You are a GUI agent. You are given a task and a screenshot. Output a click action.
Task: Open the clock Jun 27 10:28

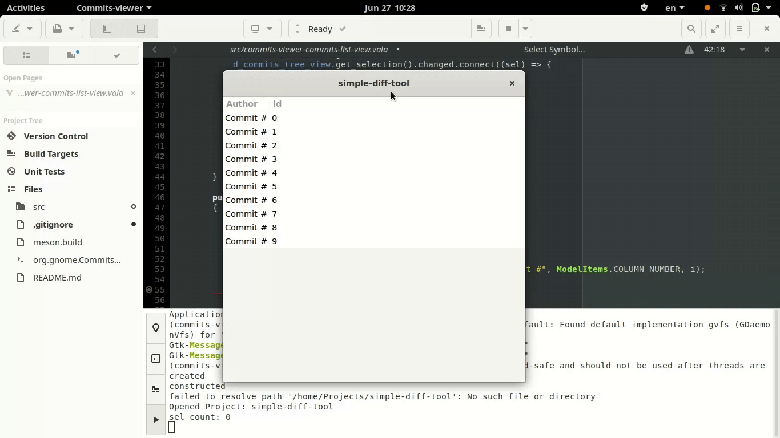tap(389, 8)
